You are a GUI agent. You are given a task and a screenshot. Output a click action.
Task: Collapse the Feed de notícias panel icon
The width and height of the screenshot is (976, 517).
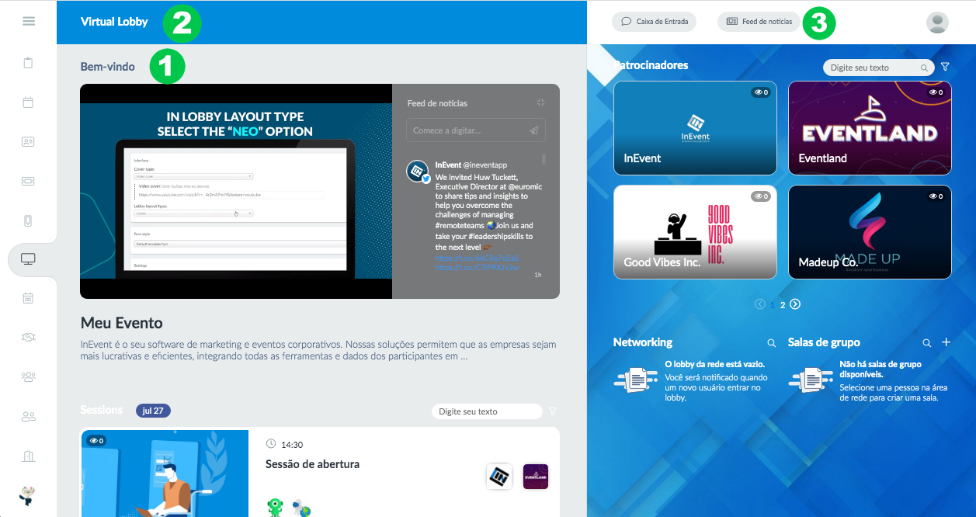click(x=541, y=102)
